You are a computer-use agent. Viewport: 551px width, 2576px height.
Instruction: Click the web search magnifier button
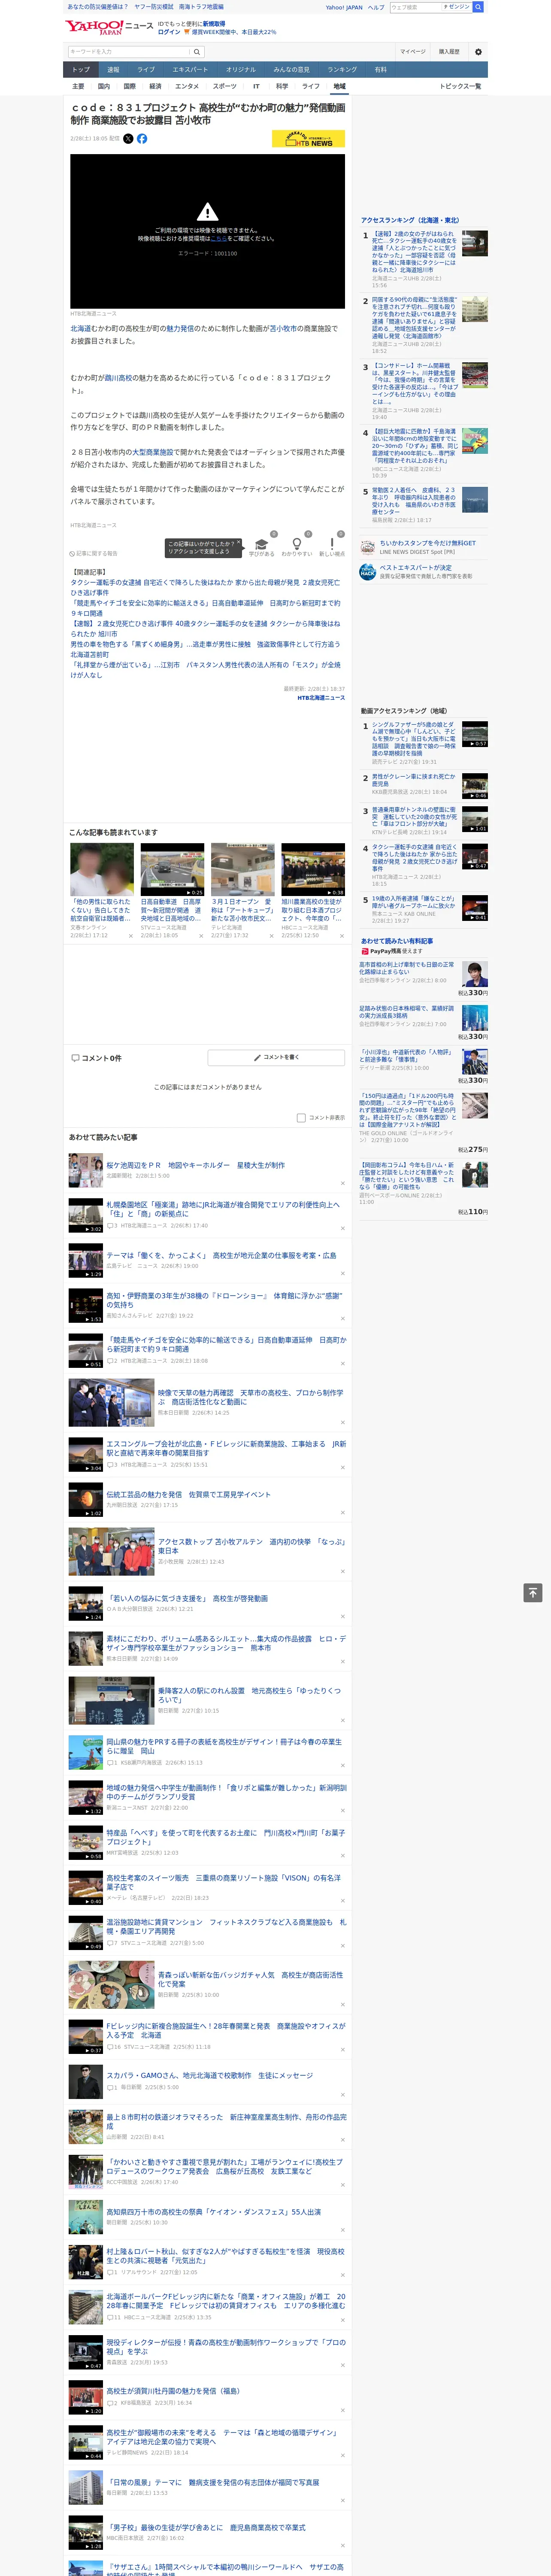tap(478, 7)
